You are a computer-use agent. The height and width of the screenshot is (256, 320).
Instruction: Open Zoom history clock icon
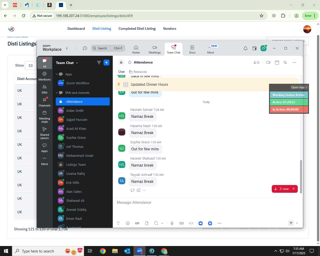pyautogui.click(x=85, y=48)
